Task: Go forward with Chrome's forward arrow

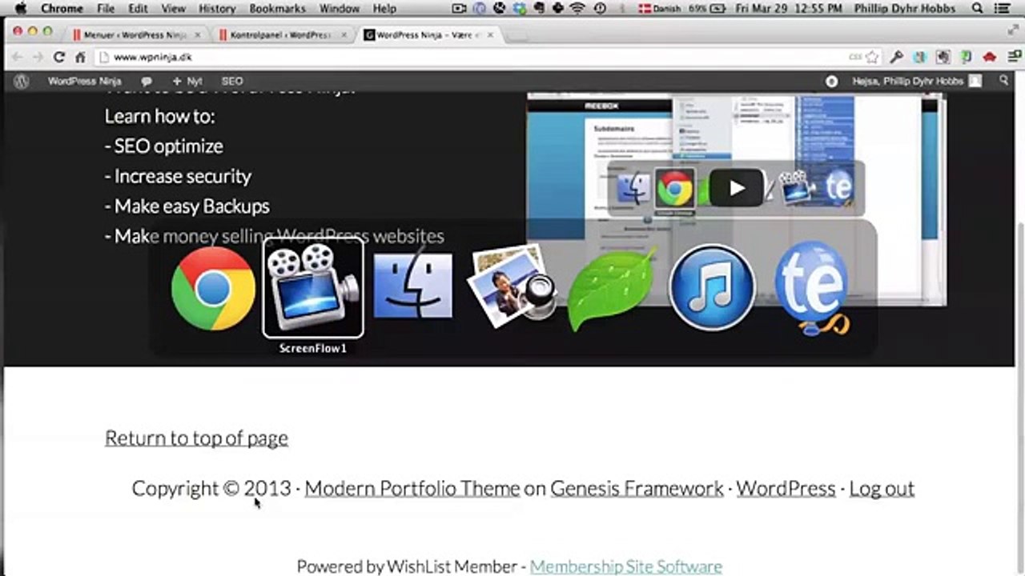Action: pos(37,57)
